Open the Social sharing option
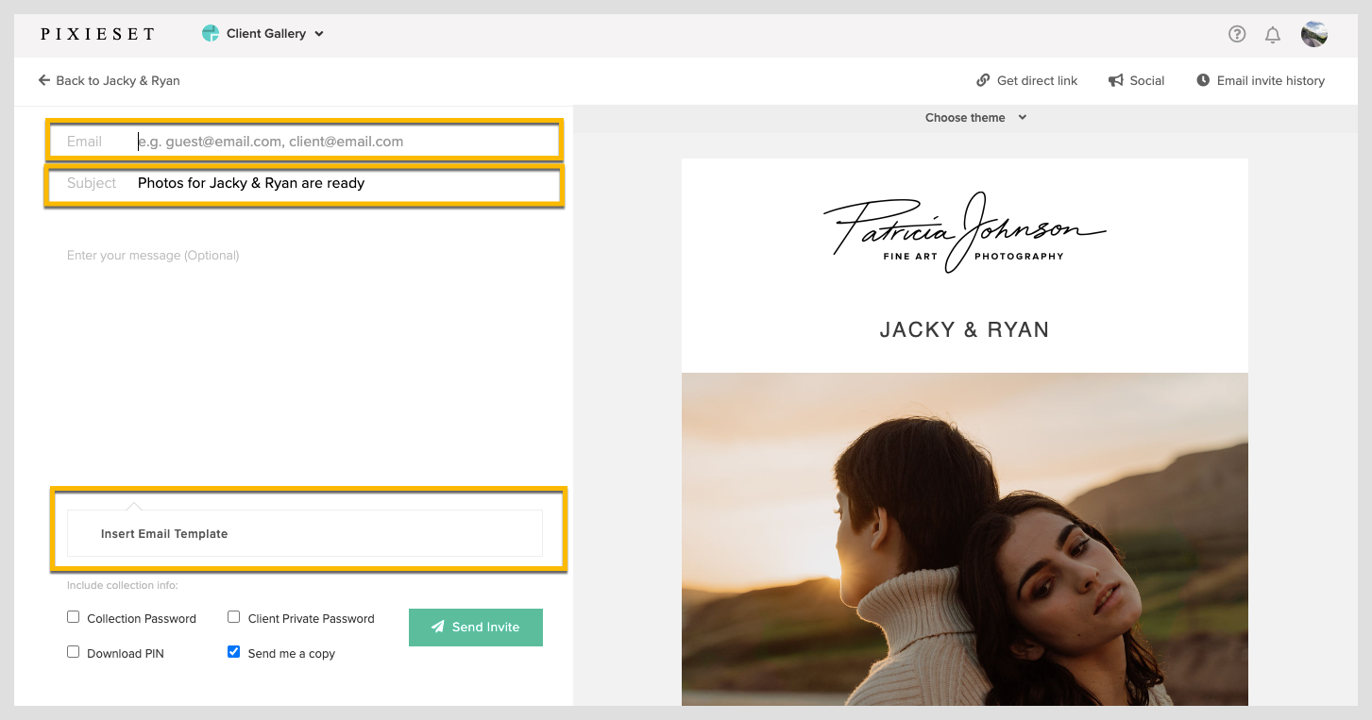Viewport: 1372px width, 720px height. [x=1137, y=80]
